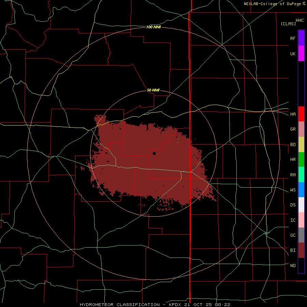This screenshot has width=307, height=307.
Task: Click the BD yellow legend color block
Action: click(301, 145)
